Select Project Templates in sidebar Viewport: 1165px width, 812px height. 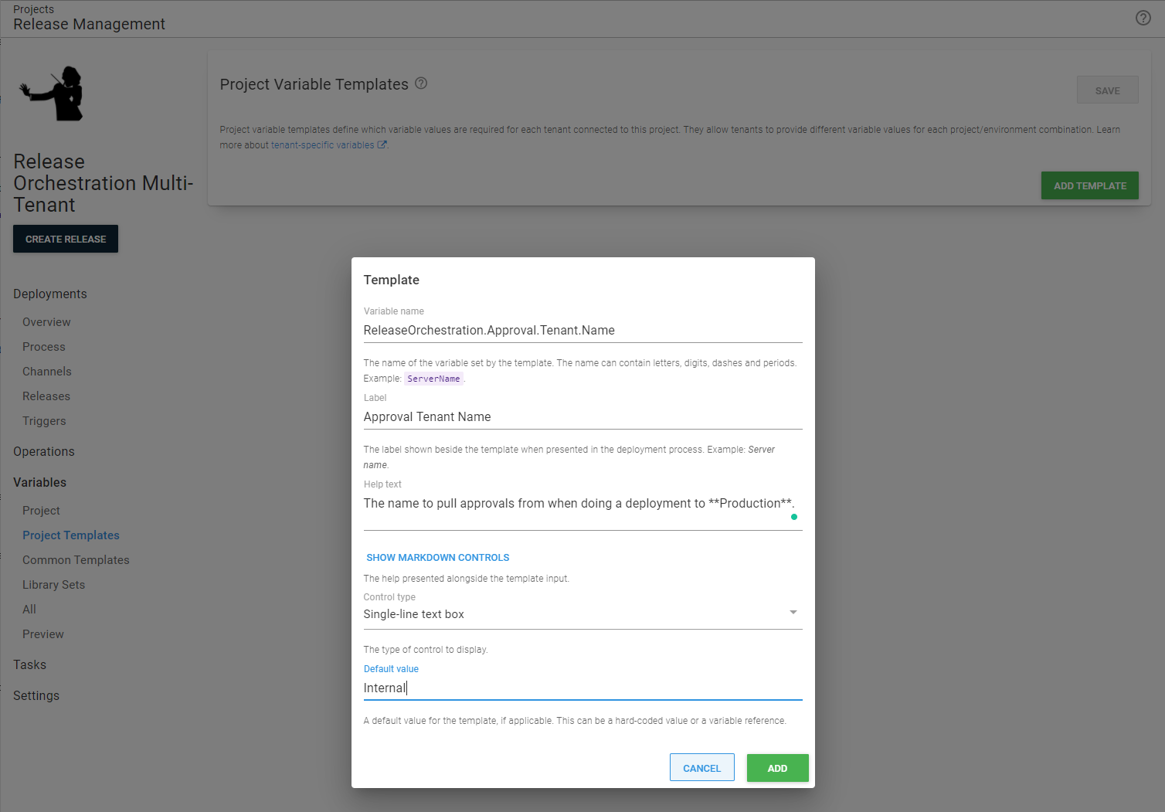[71, 535]
